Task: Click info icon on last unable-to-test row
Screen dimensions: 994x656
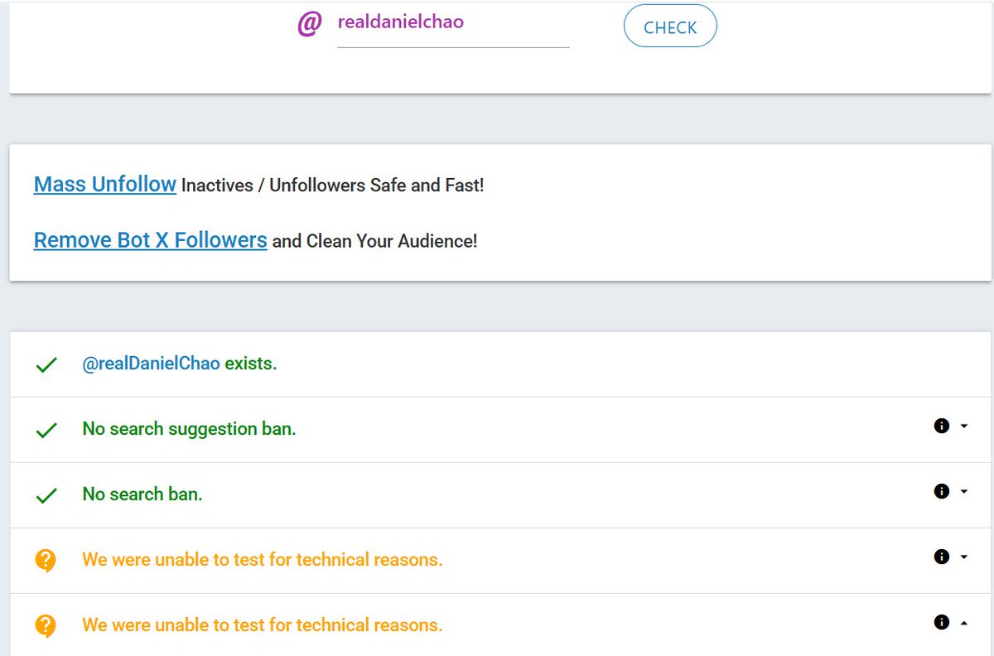Action: pyautogui.click(x=941, y=622)
